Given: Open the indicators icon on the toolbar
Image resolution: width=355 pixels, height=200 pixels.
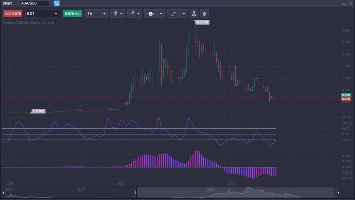Looking at the screenshot, I should [133, 14].
